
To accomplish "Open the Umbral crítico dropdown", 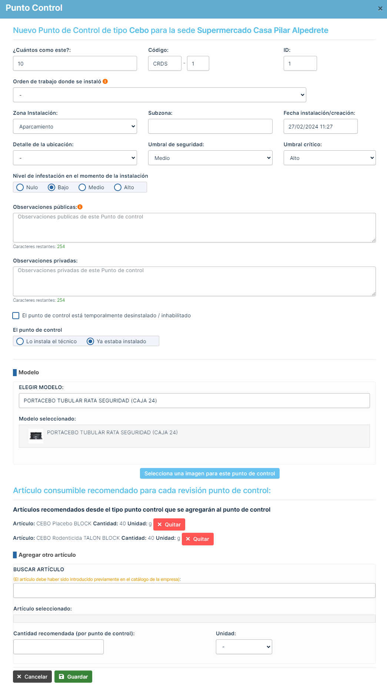I will tap(329, 158).
